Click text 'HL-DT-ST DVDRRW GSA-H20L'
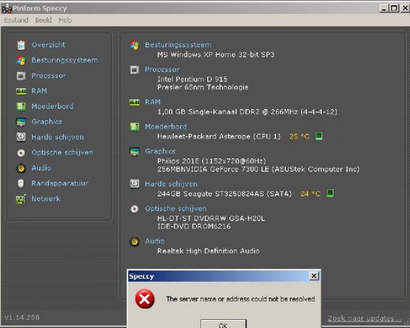This screenshot has width=410, height=328. (x=211, y=218)
